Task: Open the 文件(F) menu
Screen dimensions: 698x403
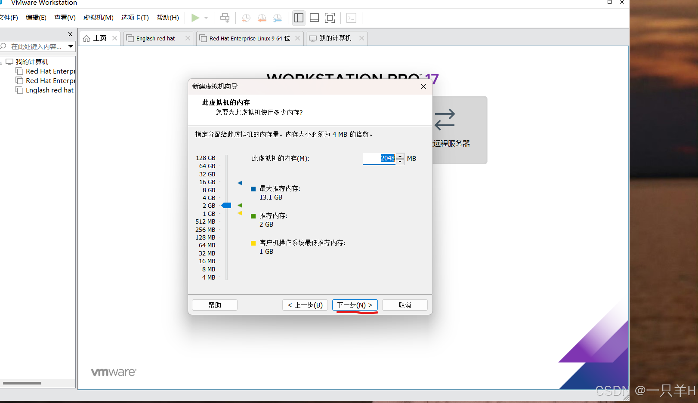Action: click(9, 18)
